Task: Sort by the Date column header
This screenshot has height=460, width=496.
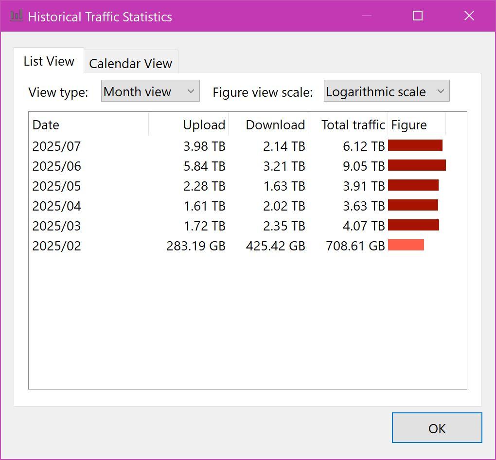Action: (x=89, y=125)
